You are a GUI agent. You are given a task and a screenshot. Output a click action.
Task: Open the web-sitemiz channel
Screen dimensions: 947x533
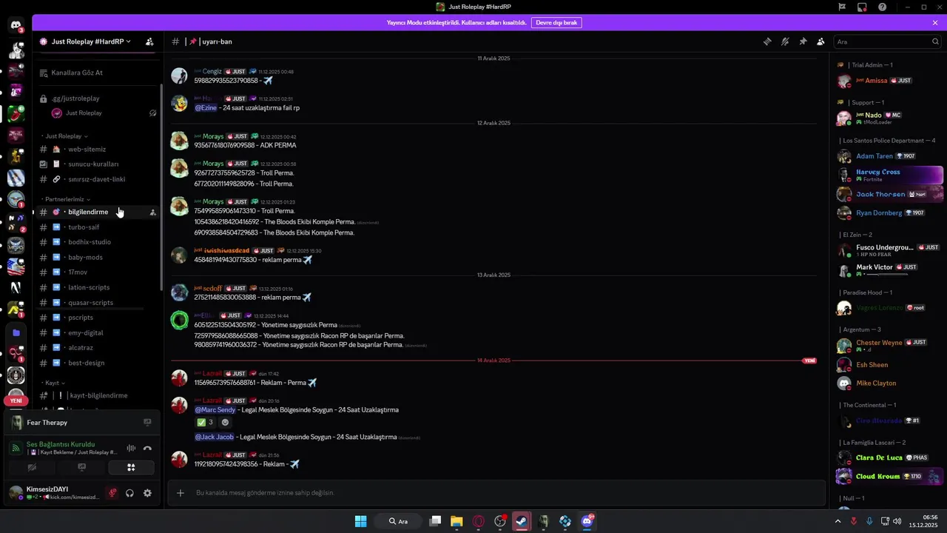click(x=96, y=149)
